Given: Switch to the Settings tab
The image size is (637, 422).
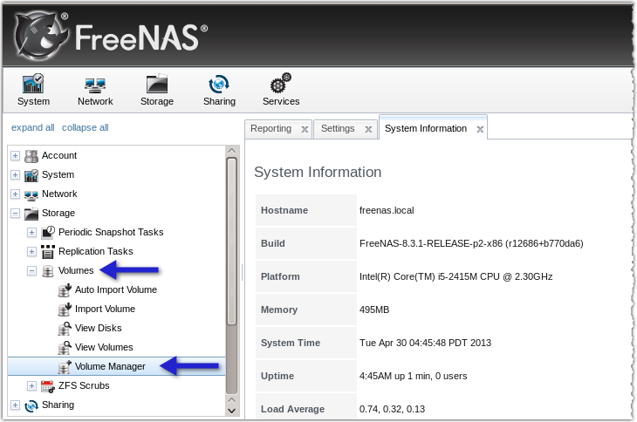Looking at the screenshot, I should click(338, 128).
